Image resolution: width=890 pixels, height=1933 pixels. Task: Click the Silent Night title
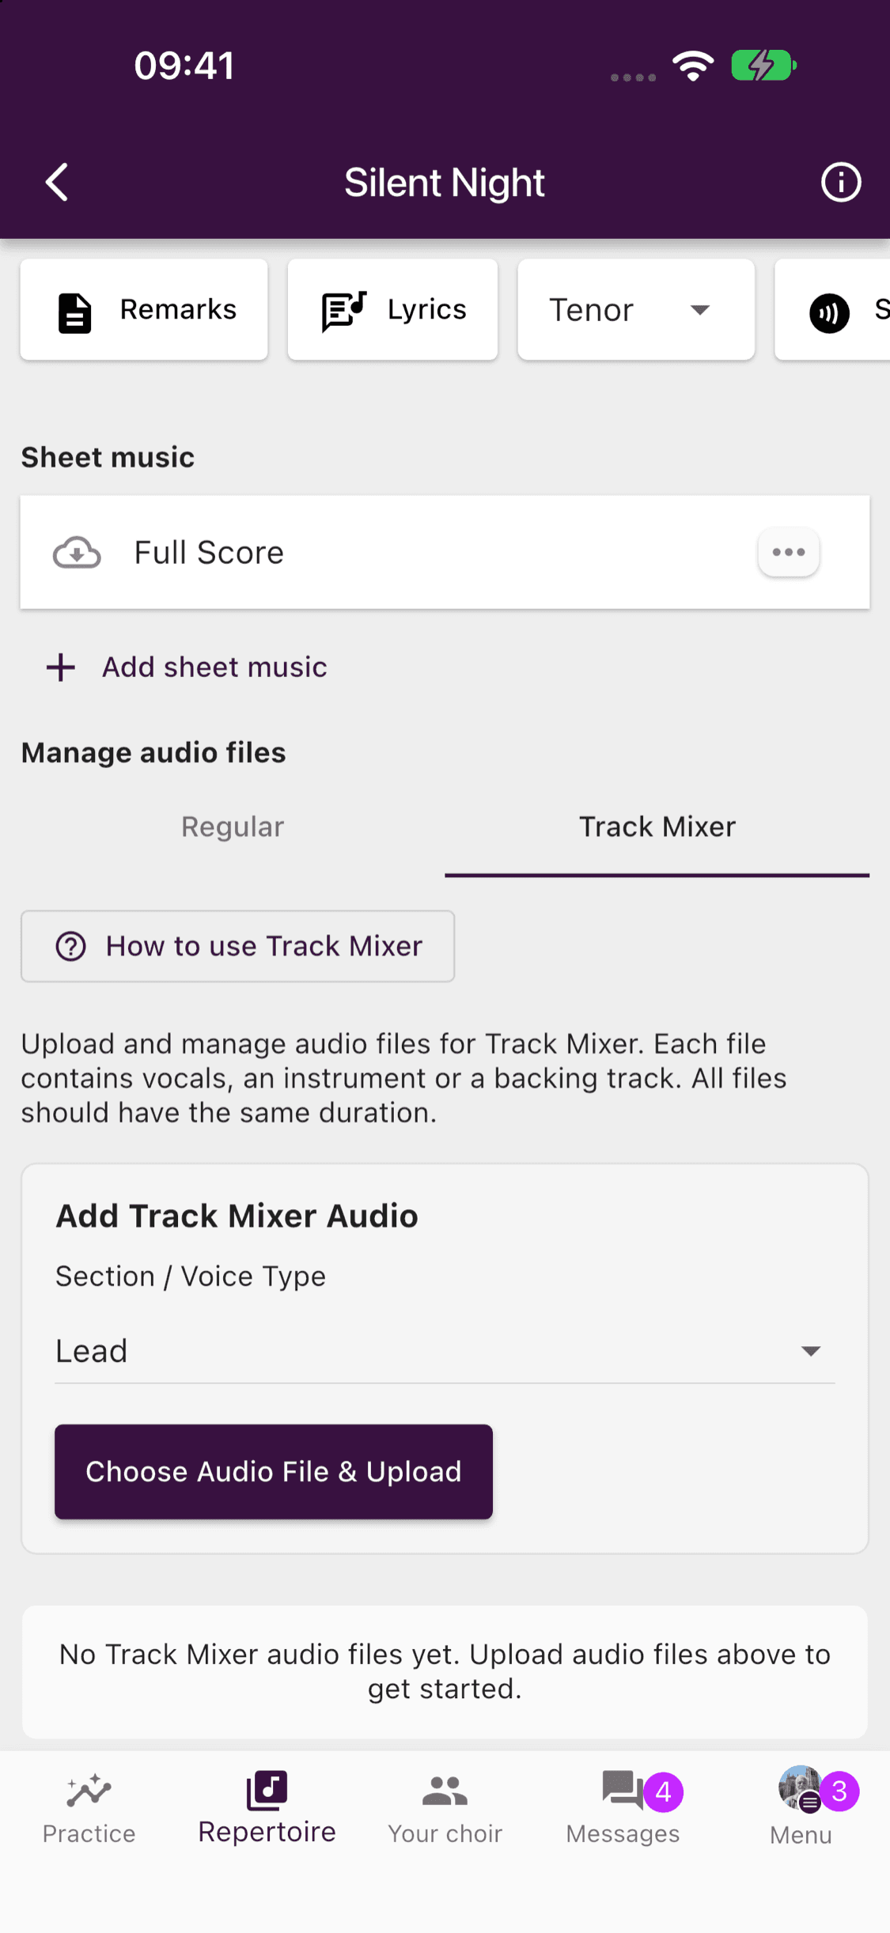(445, 183)
